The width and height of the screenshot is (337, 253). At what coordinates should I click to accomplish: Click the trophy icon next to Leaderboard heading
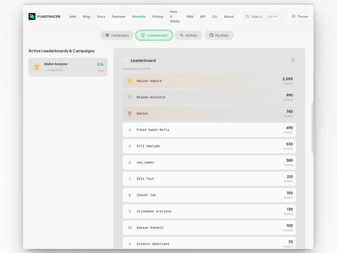[125, 61]
